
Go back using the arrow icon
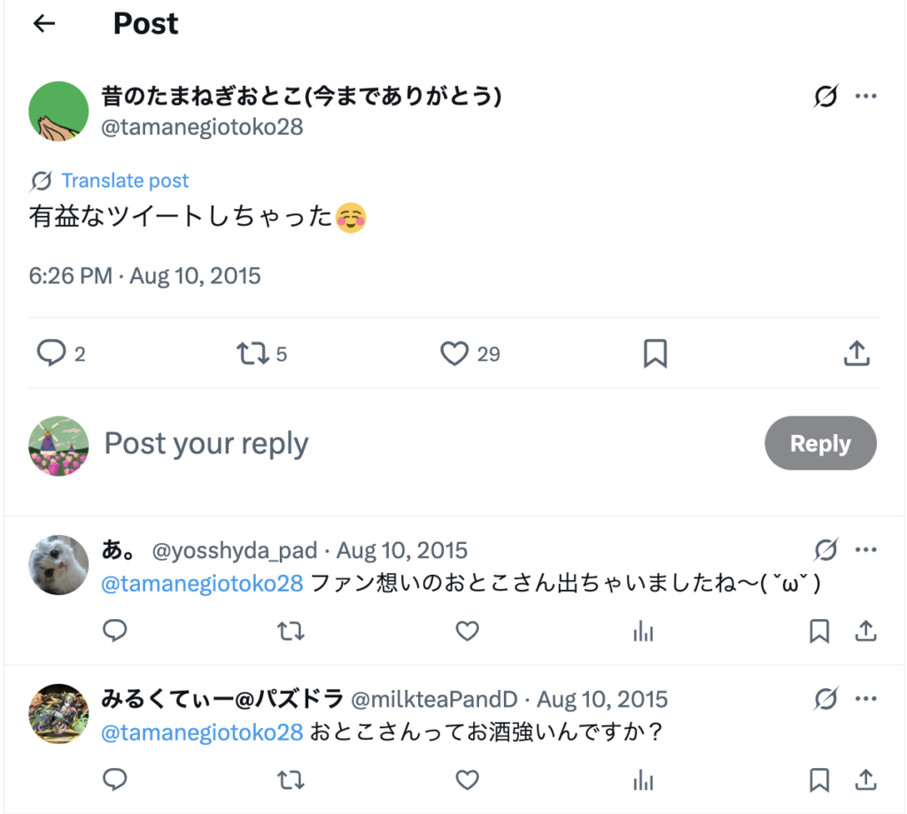[43, 24]
